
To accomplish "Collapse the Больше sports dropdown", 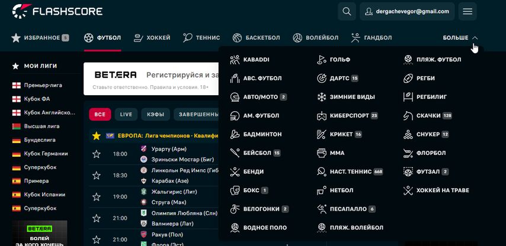I will coord(460,38).
